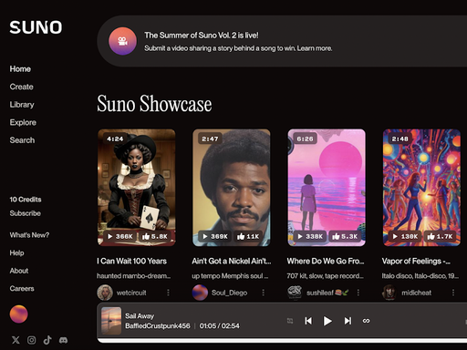
Task: Like Vapor of Feelings (1.7K thumbs up)
Action: 440,236
